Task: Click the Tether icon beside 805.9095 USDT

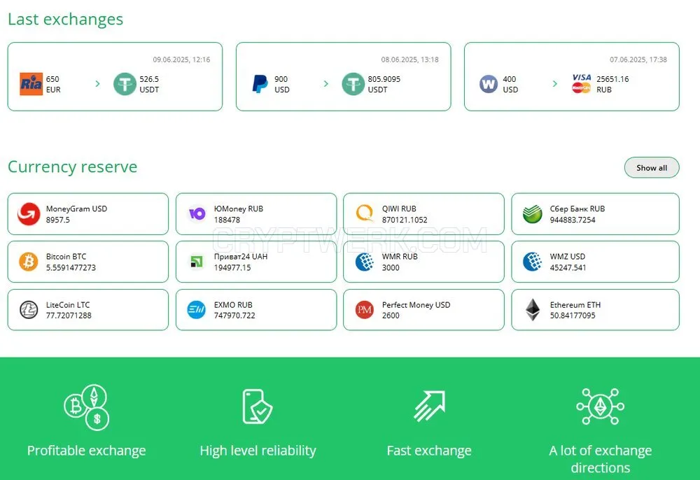Action: pos(353,84)
